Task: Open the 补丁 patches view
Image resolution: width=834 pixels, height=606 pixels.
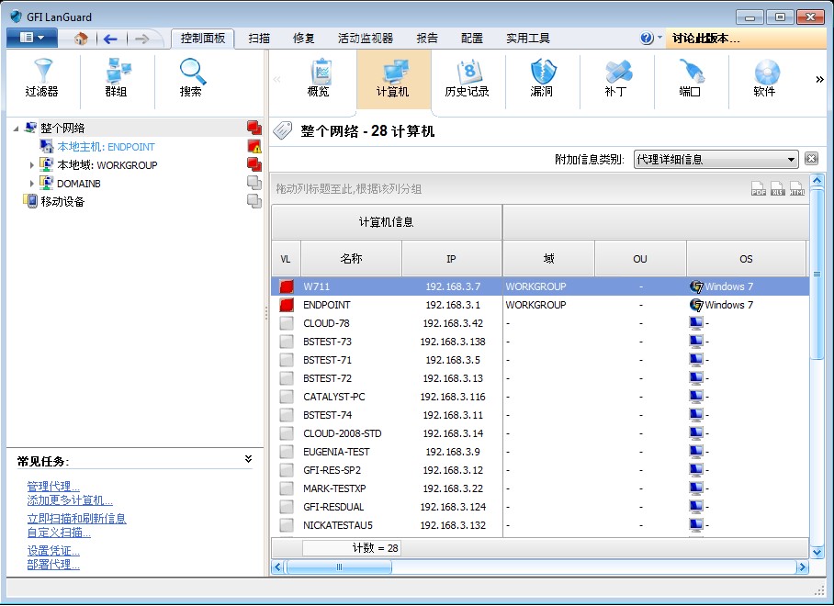Action: (x=616, y=79)
